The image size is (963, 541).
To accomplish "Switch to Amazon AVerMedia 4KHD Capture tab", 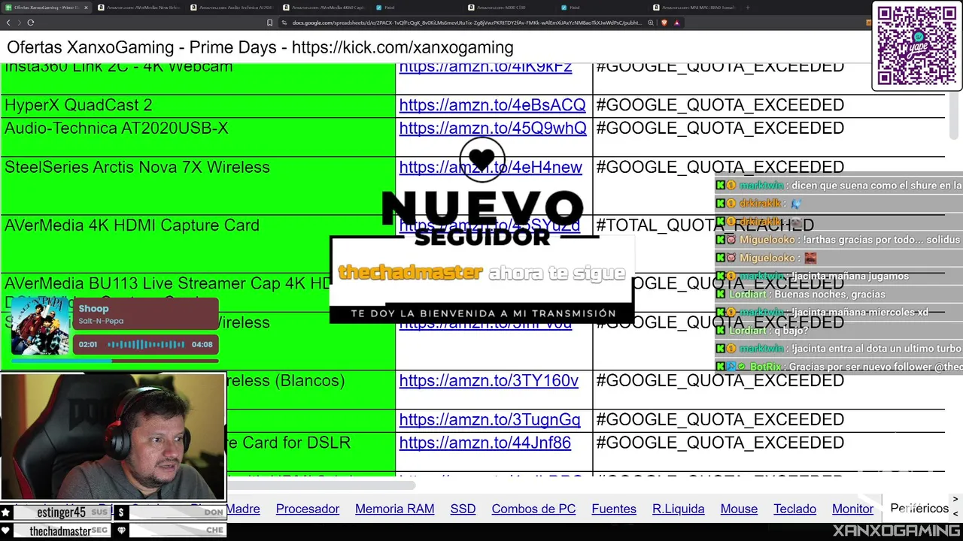I will click(326, 8).
